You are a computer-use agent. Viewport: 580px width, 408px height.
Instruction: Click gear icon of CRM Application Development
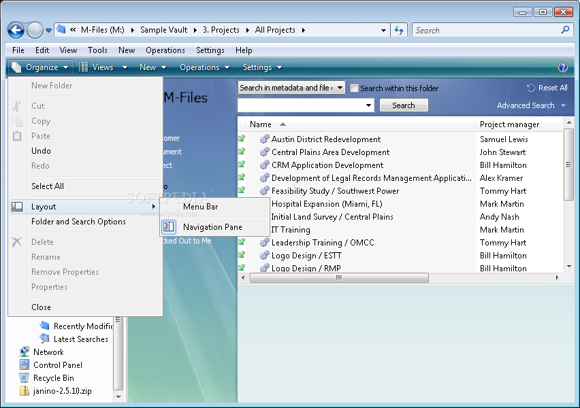pyautogui.click(x=265, y=165)
